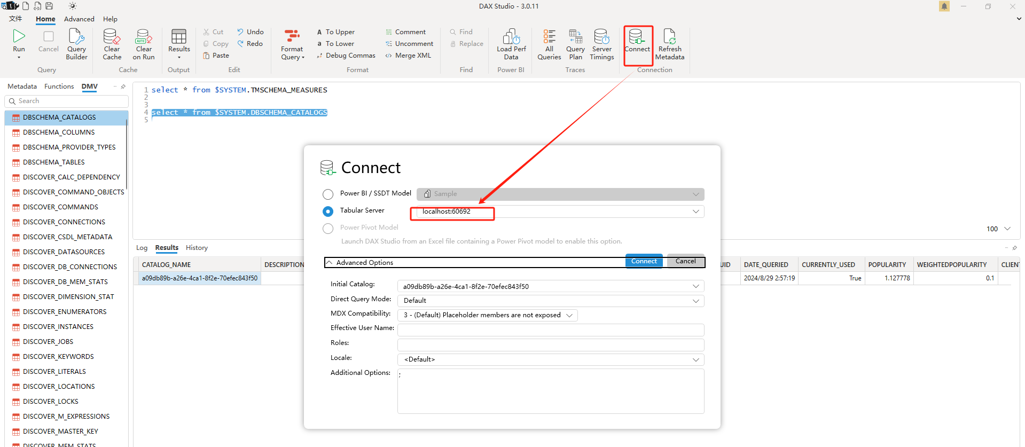The width and height of the screenshot is (1025, 447).
Task: Click Load Perf Data
Action: pos(511,44)
